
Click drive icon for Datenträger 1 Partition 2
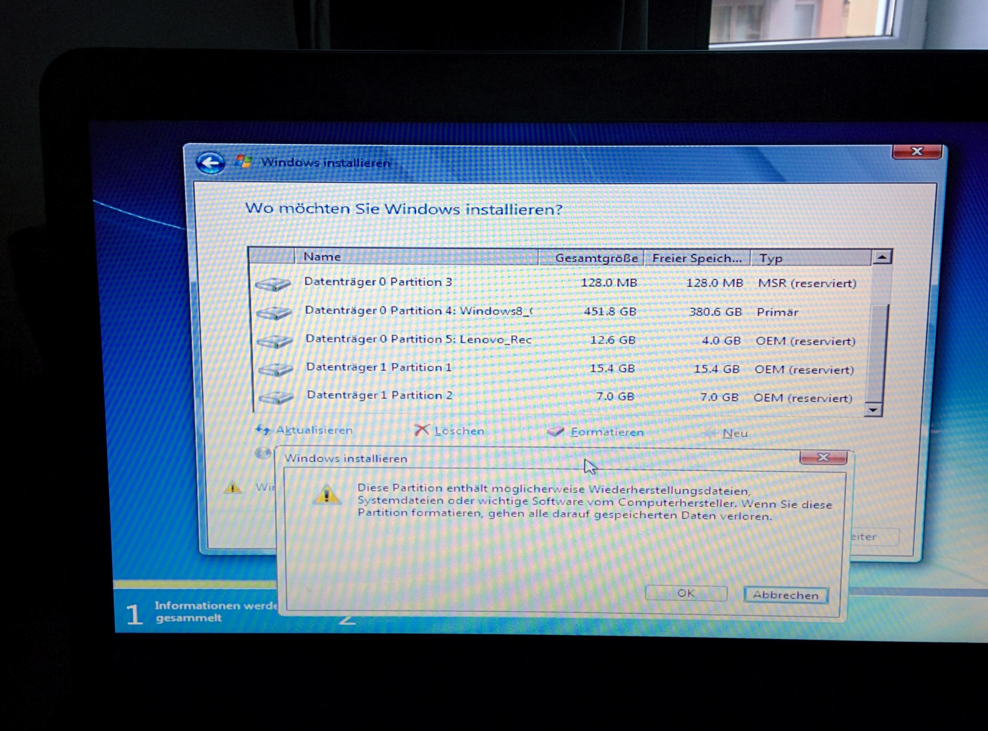tap(276, 397)
